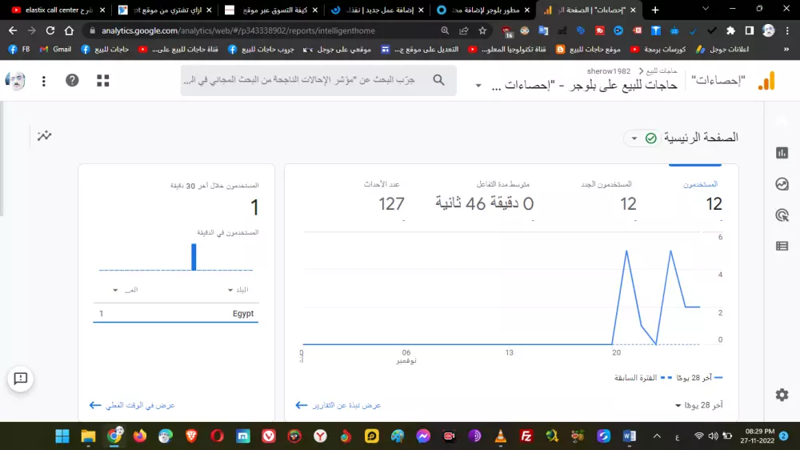
Task: Open File Explorer from taskbar
Action: coord(88,436)
